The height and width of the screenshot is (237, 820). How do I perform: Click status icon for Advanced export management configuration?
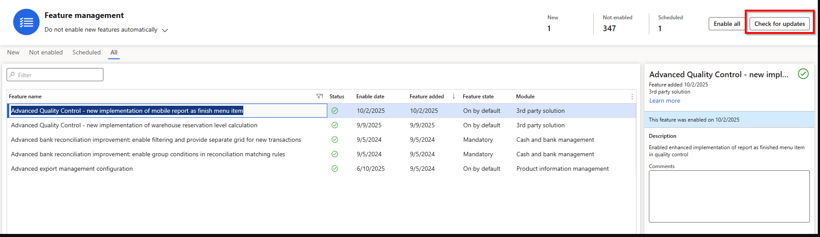[335, 169]
